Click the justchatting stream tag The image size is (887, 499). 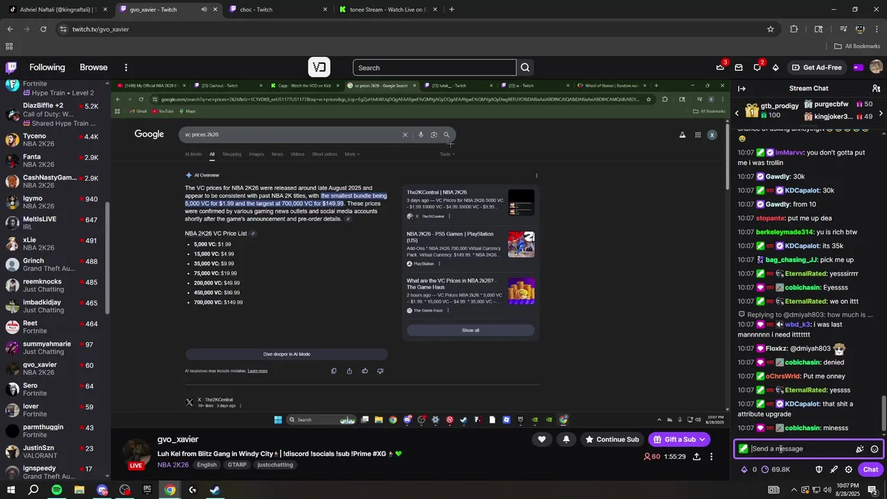(x=275, y=465)
